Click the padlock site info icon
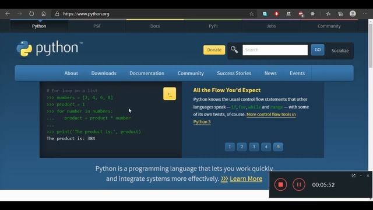373x210 pixels. tap(57, 14)
